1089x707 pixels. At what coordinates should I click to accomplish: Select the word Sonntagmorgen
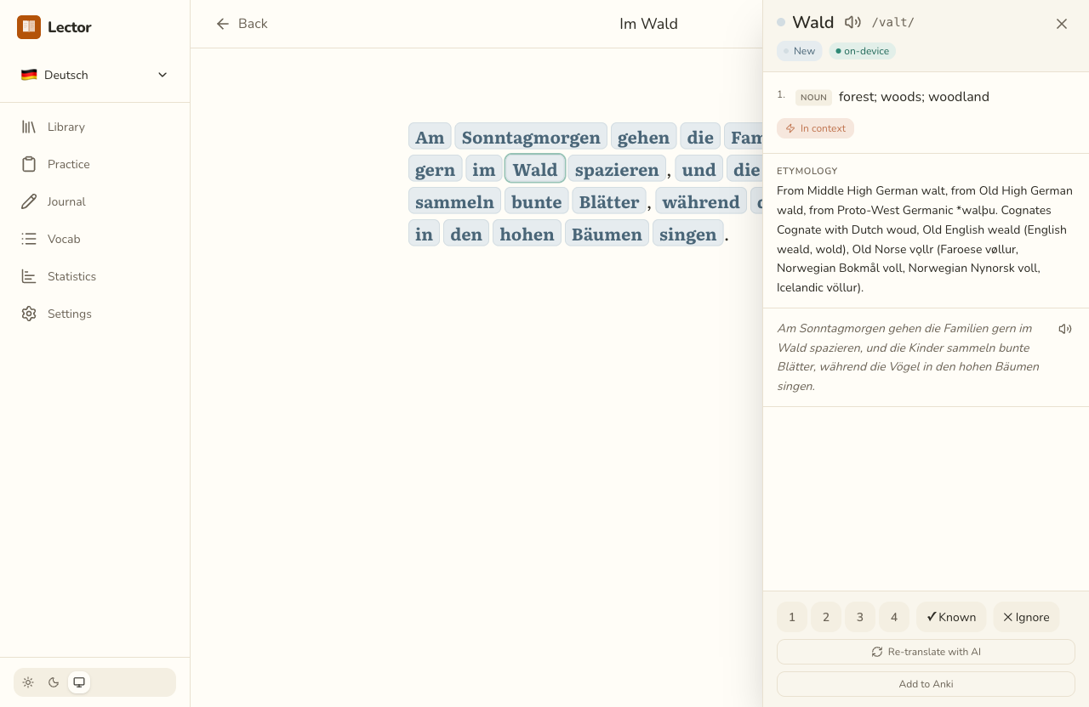531,137
